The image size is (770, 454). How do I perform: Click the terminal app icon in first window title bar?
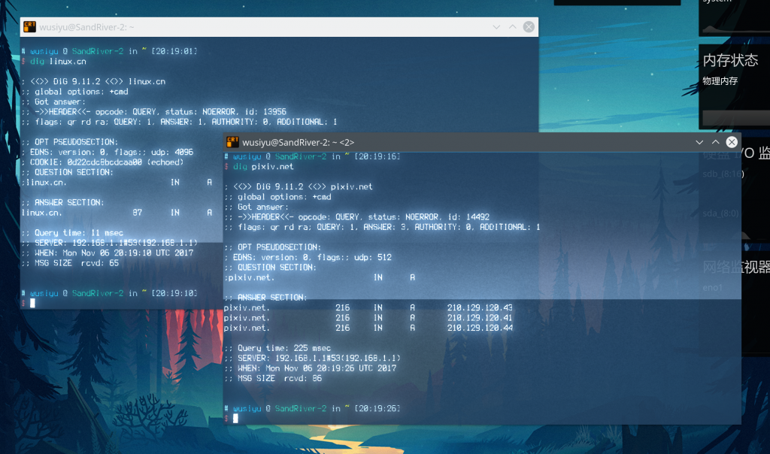point(29,27)
